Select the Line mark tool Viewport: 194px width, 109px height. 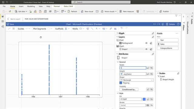point(92,29)
